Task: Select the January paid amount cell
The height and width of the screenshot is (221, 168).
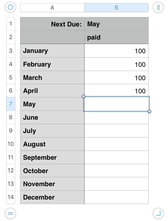Action: click(x=116, y=51)
